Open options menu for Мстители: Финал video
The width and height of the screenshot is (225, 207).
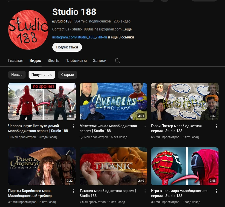point(145,126)
